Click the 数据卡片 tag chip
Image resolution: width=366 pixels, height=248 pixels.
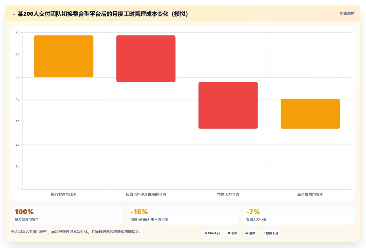[271, 233]
